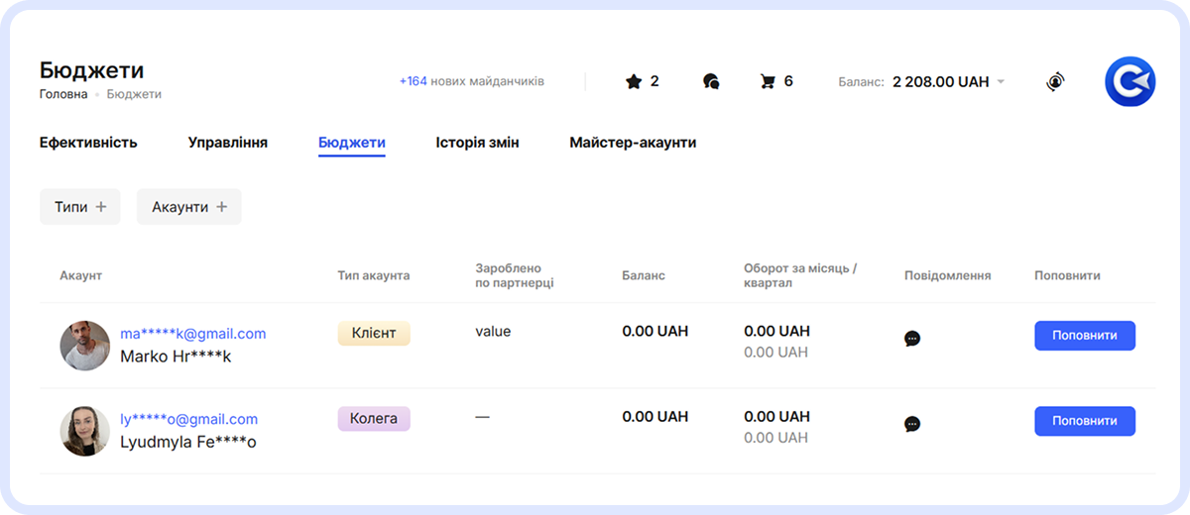
Task: Go to Головна in the breadcrumb
Action: (63, 94)
